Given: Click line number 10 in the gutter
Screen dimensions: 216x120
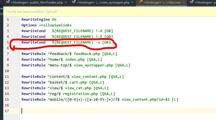Looking at the screenshot, I should (x=7, y=71).
